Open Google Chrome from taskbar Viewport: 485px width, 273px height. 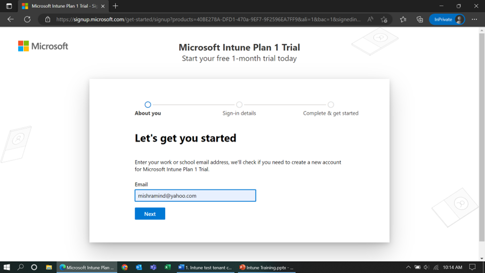tap(125, 267)
